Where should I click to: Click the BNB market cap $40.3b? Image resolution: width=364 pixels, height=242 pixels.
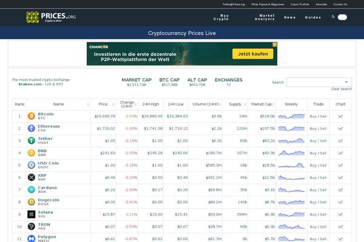click(269, 153)
